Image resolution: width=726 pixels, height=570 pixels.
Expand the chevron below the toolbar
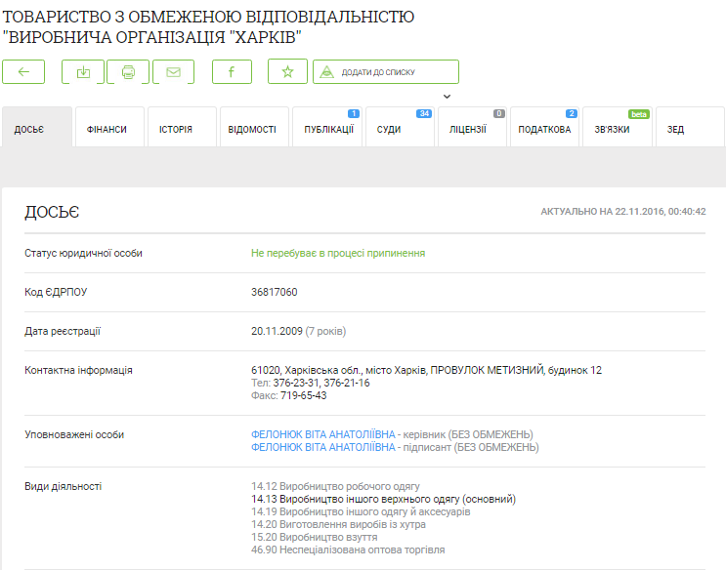(447, 97)
